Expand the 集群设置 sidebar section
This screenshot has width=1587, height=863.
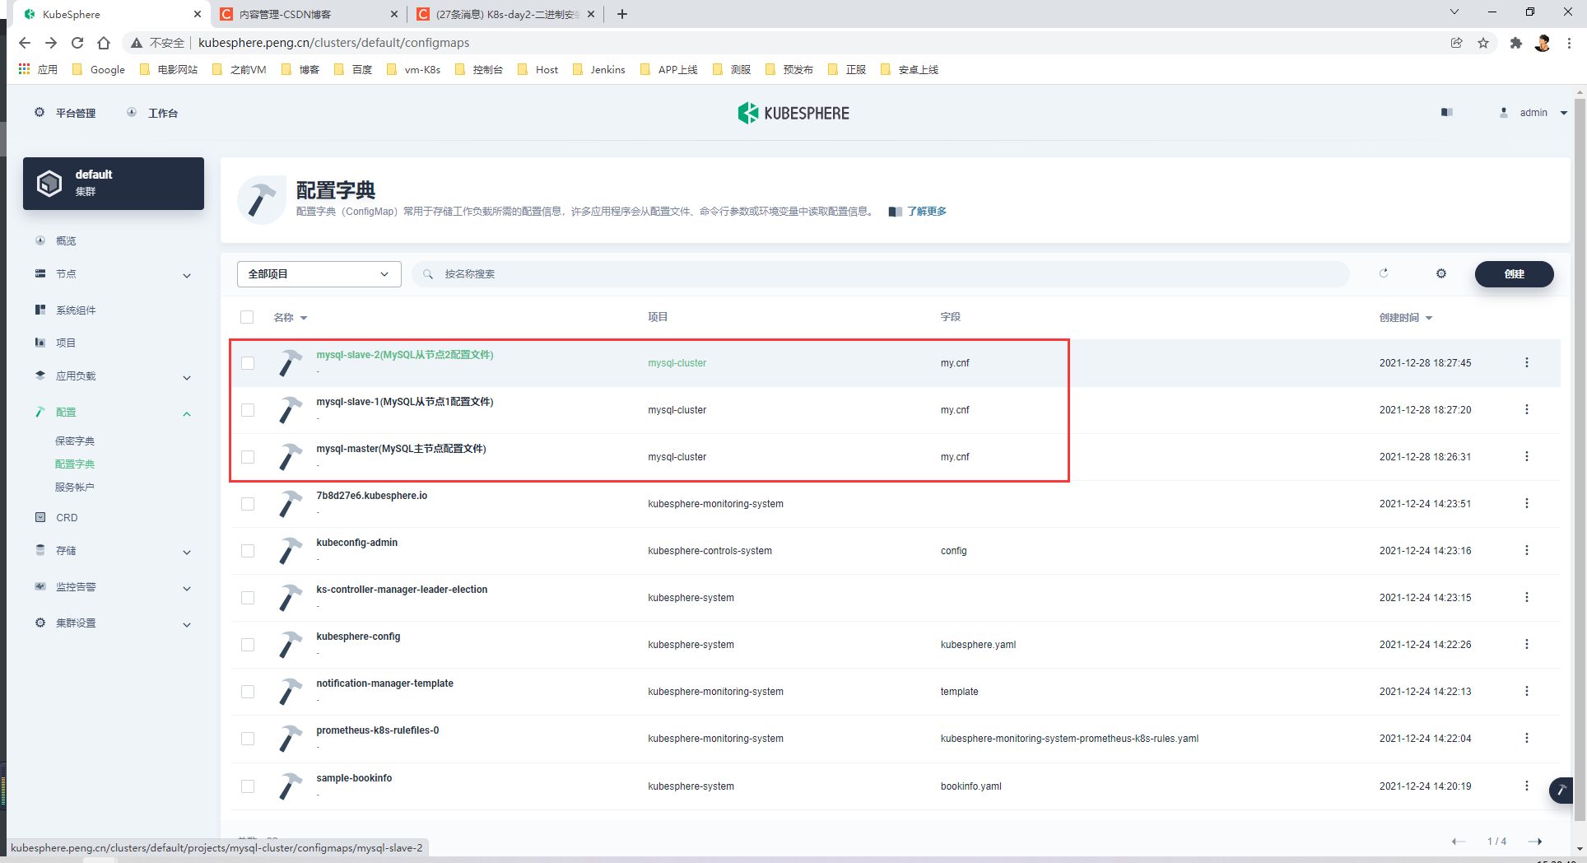click(187, 624)
